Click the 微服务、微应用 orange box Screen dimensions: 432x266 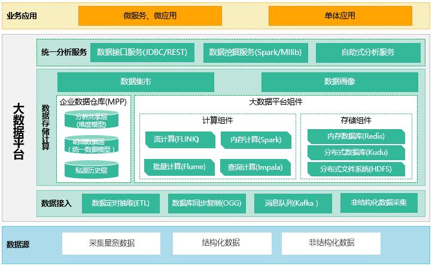tap(150, 16)
